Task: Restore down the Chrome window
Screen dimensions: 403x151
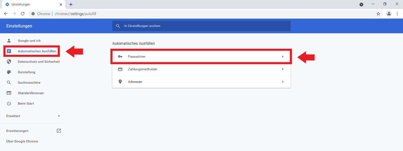Action: click(x=385, y=4)
